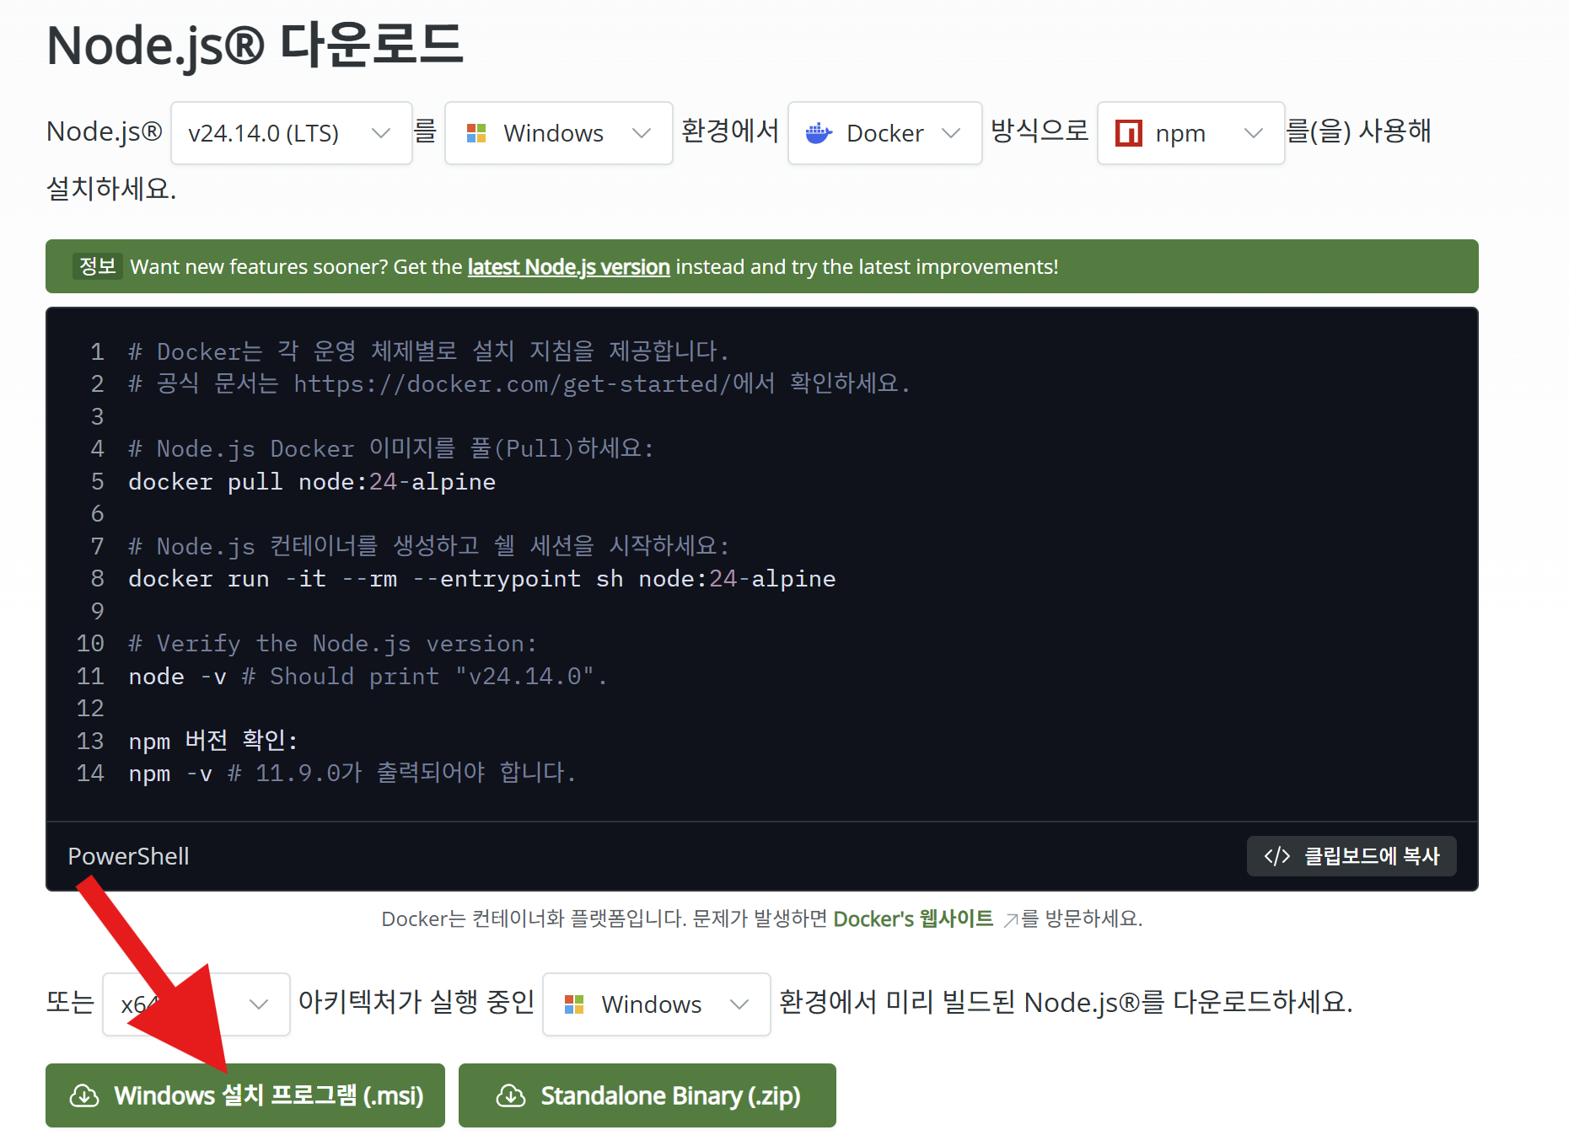Click code line 'npm -v # 11.9.0가'
This screenshot has height=1146, width=1569.
(352, 774)
